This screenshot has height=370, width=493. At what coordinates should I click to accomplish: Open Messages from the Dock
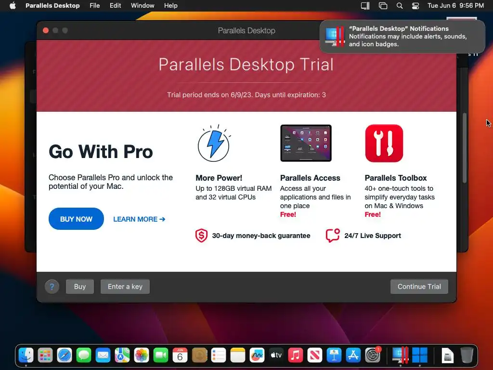click(x=84, y=356)
